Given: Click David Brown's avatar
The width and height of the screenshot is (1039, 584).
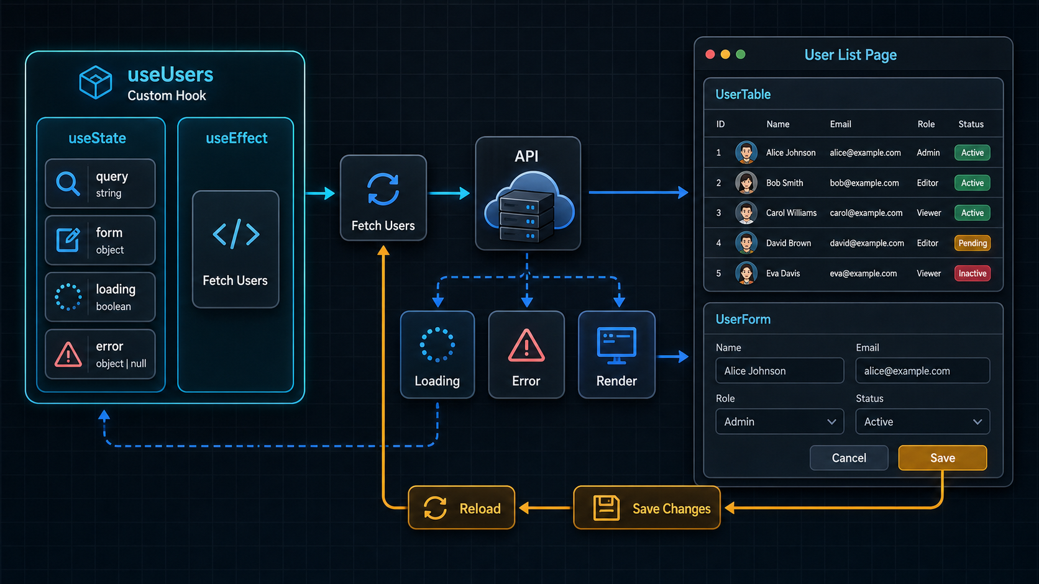Looking at the screenshot, I should point(746,243).
